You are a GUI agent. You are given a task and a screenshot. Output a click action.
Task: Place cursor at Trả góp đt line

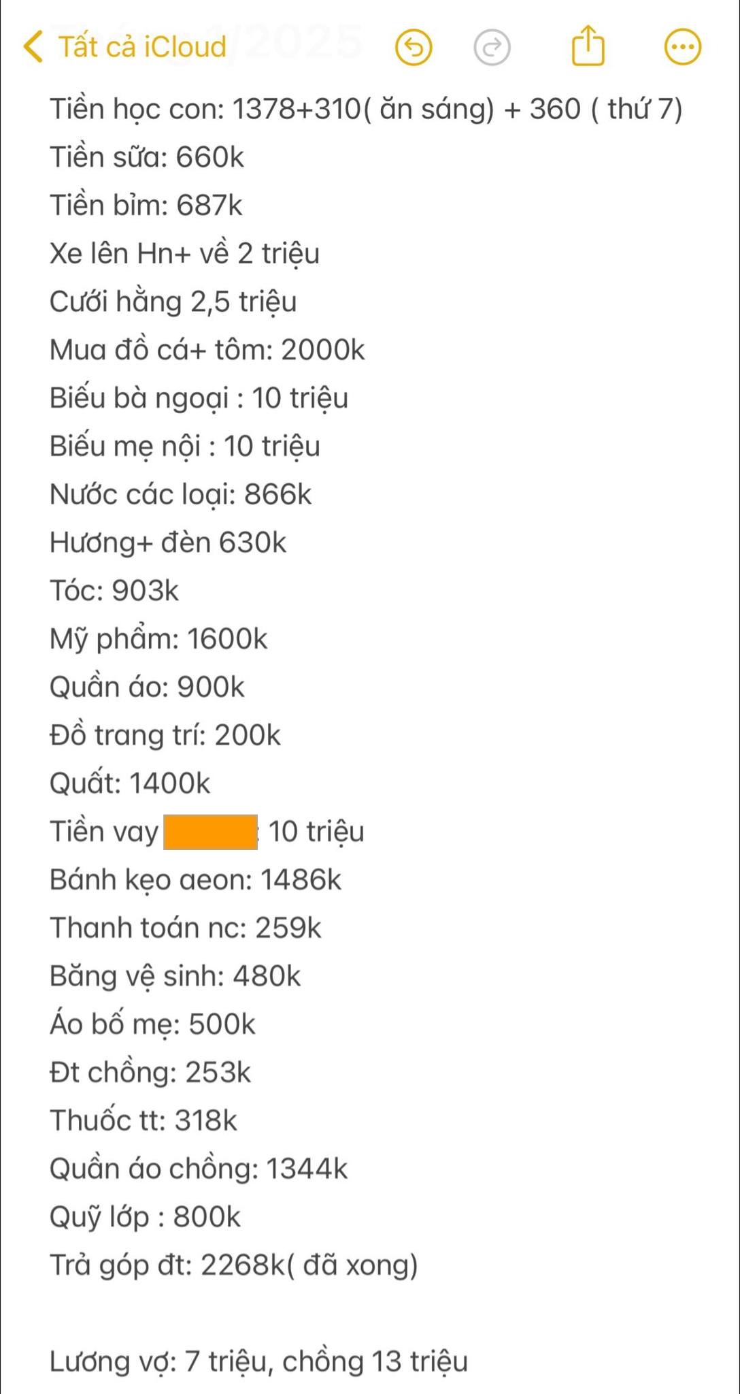(x=233, y=1265)
